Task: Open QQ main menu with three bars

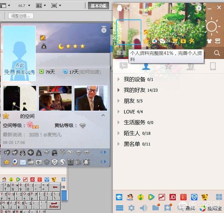Action: pyautogui.click(x=119, y=208)
